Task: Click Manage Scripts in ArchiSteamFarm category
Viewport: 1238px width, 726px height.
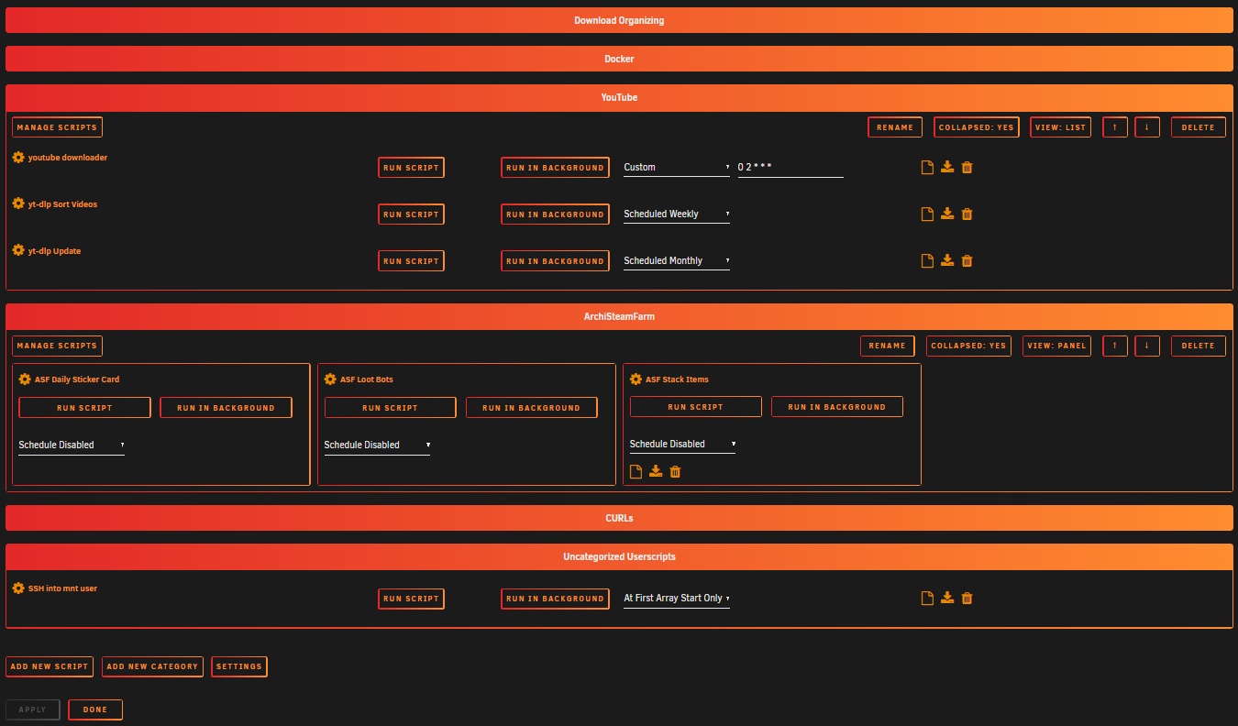Action: click(x=57, y=346)
